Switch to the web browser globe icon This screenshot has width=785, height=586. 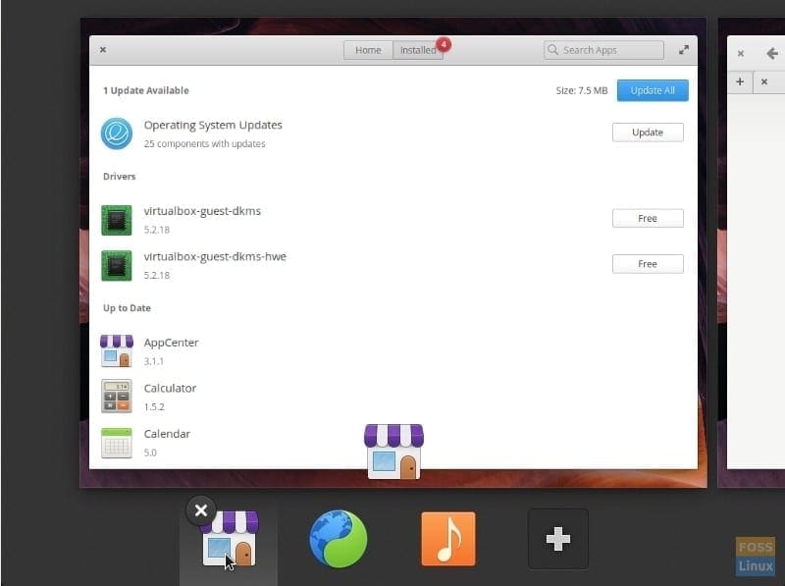coord(339,539)
